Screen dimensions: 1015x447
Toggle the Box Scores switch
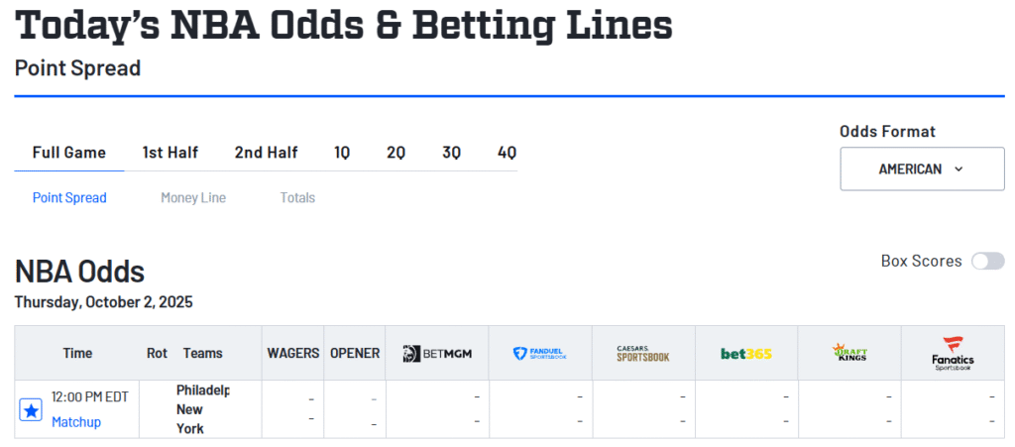pyautogui.click(x=987, y=261)
